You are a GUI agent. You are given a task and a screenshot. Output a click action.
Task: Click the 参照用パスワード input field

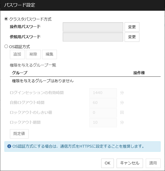[x=93, y=37]
